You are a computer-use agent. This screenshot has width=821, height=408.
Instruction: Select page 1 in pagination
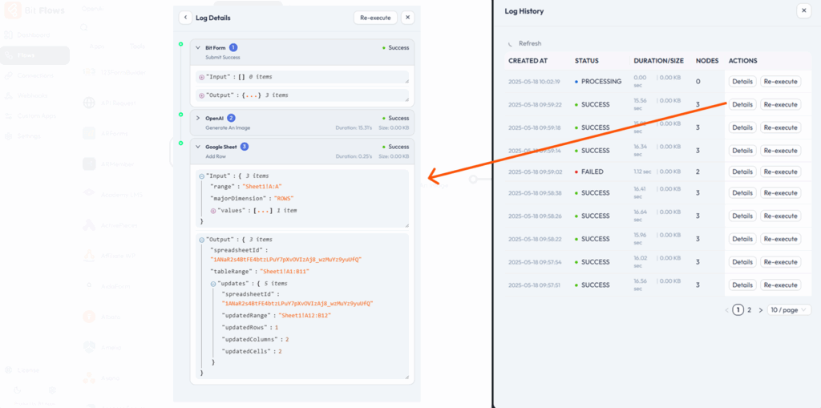tap(738, 310)
